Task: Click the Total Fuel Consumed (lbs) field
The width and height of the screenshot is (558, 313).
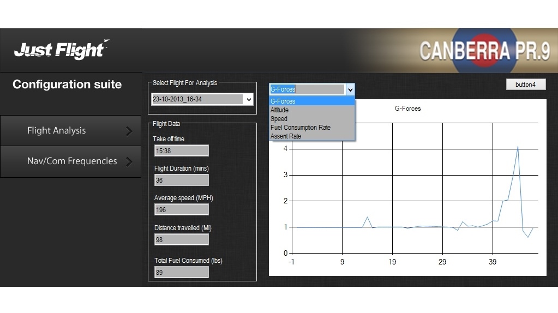Action: [x=182, y=273]
